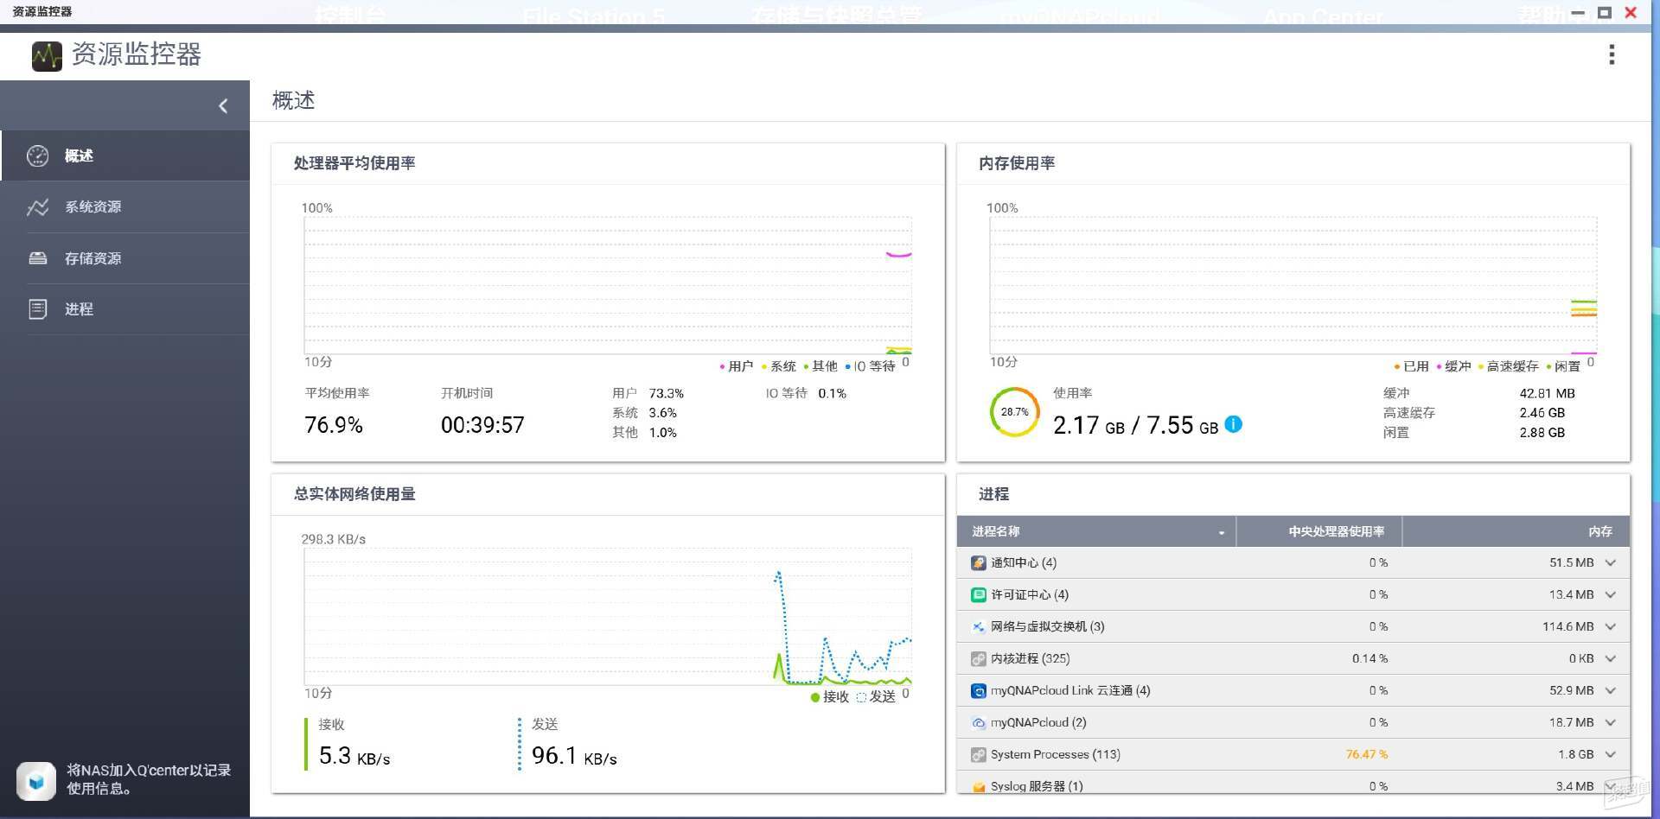Image resolution: width=1660 pixels, height=819 pixels.
Task: Click the License Center process icon
Action: click(979, 595)
